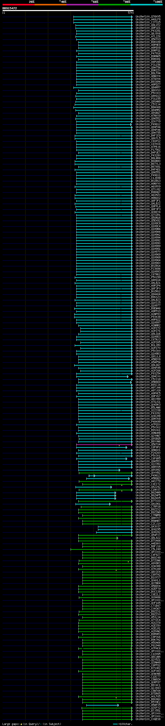The image size is (165, 726).
Task: Open the UniRef100_Q94C00 entry
Action: tap(148, 376)
